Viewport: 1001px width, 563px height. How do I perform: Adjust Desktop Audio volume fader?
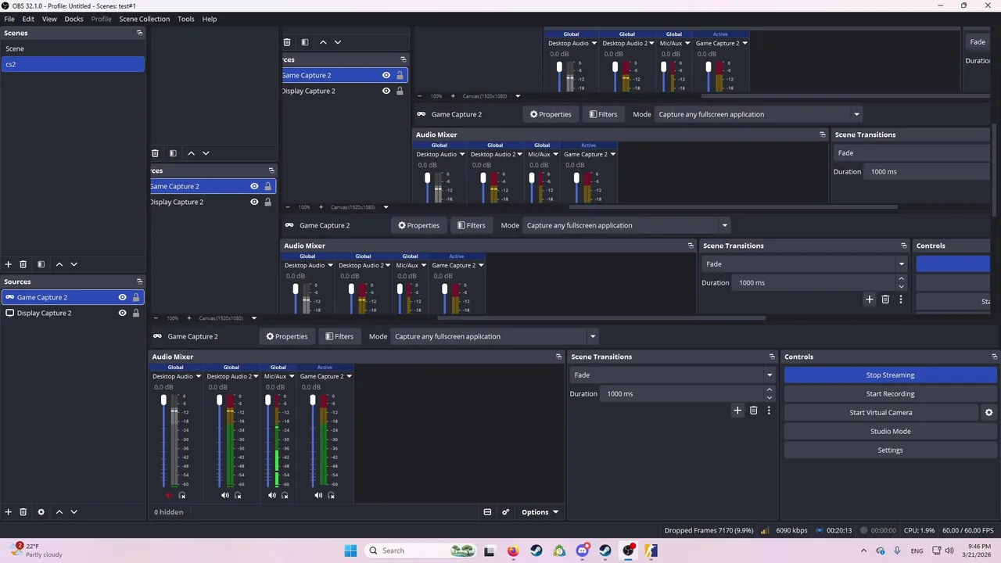point(163,400)
